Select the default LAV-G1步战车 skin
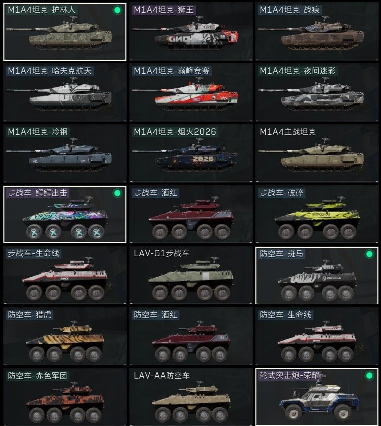The height and width of the screenshot is (426, 381). [191, 275]
